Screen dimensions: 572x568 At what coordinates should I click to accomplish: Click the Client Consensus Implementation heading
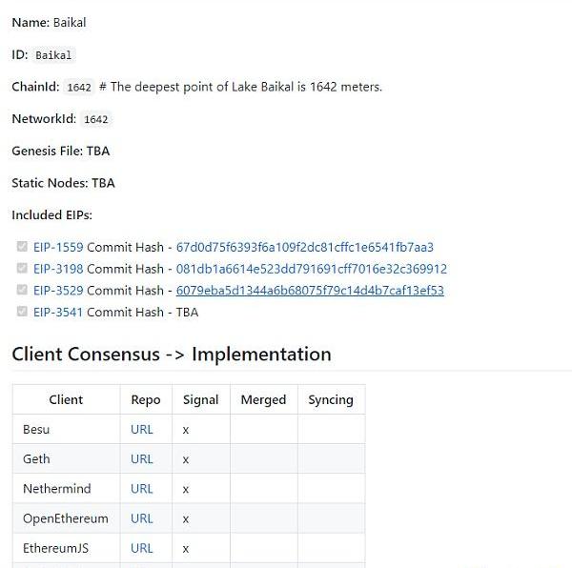[172, 354]
